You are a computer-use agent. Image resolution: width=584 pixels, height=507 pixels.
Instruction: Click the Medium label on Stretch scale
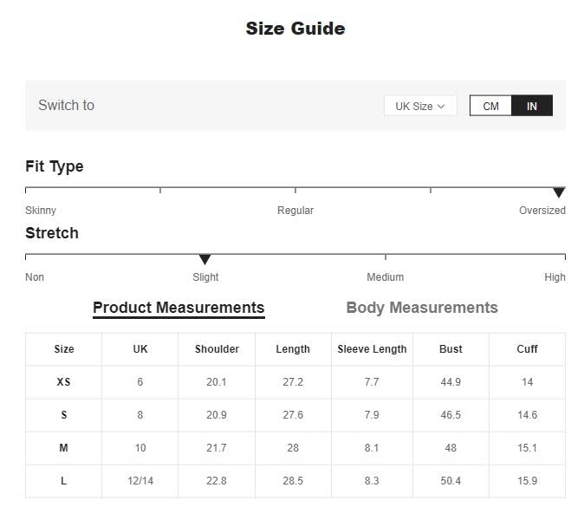[385, 277]
